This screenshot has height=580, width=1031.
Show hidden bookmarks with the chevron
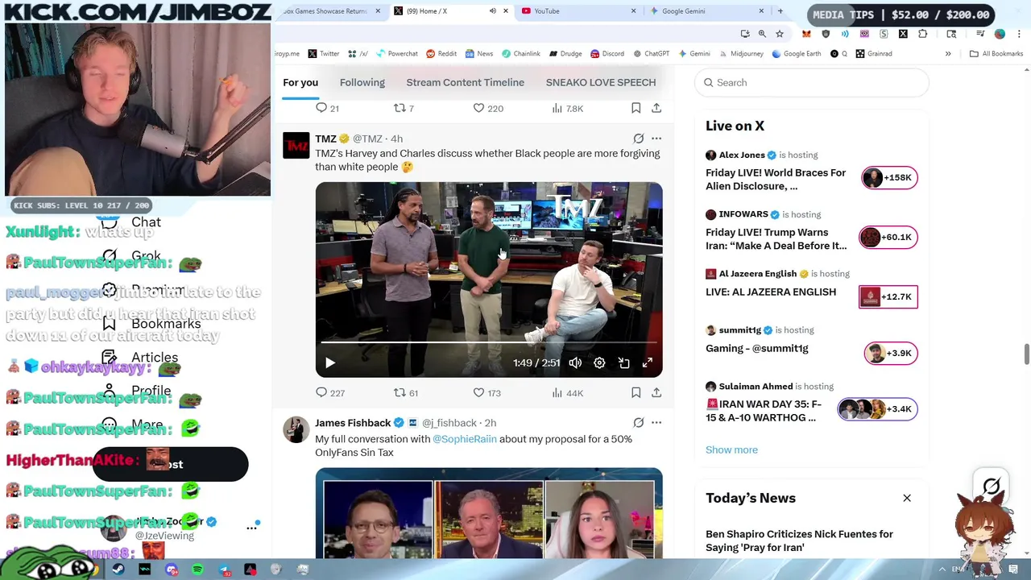[x=948, y=54]
